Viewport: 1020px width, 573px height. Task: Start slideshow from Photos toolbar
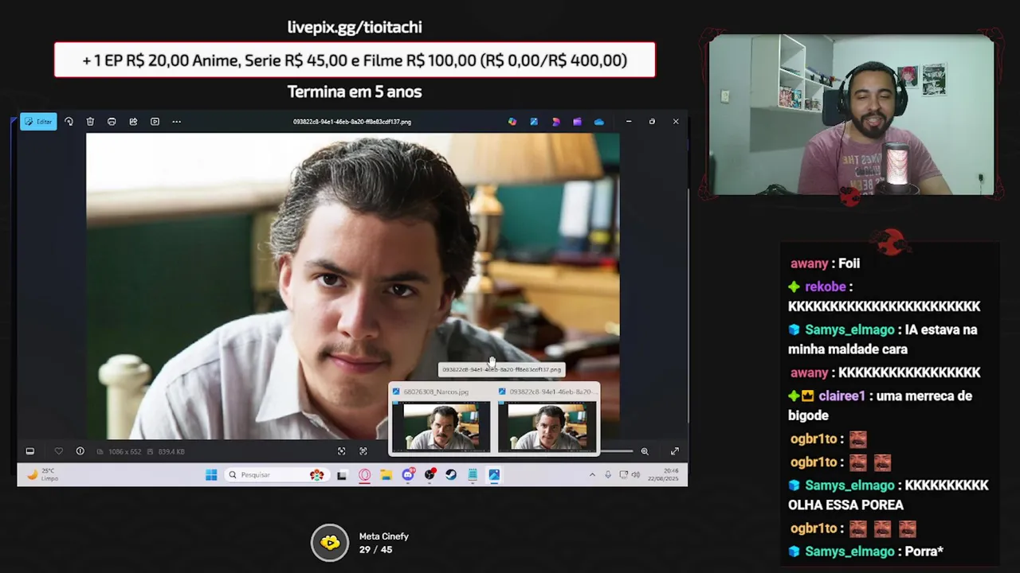(155, 122)
